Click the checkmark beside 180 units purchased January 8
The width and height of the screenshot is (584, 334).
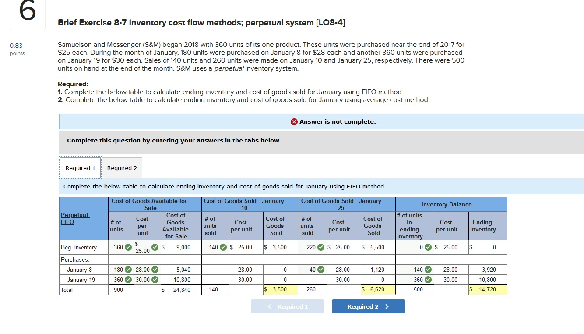[128, 269]
